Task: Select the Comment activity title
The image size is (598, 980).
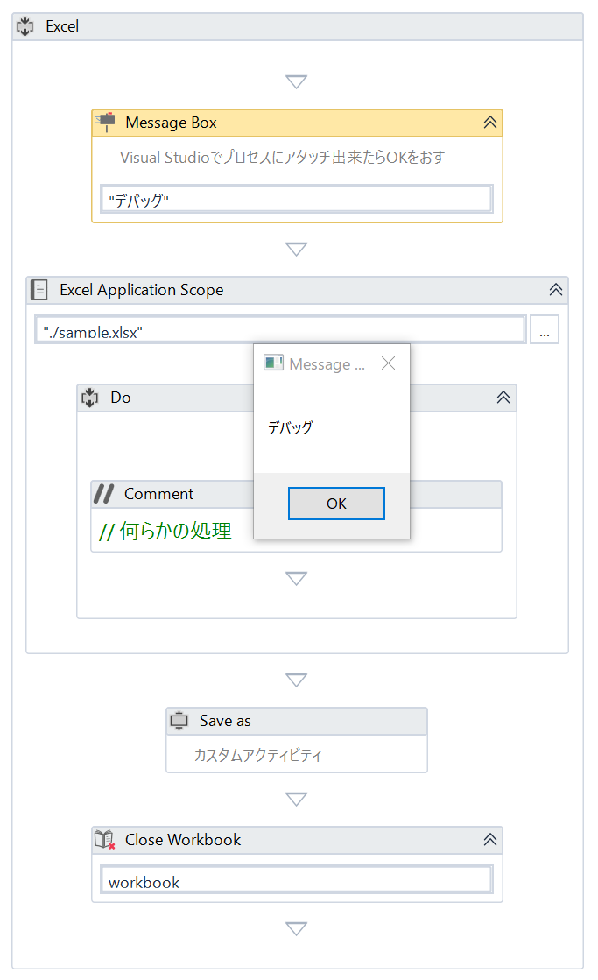Action: (158, 494)
